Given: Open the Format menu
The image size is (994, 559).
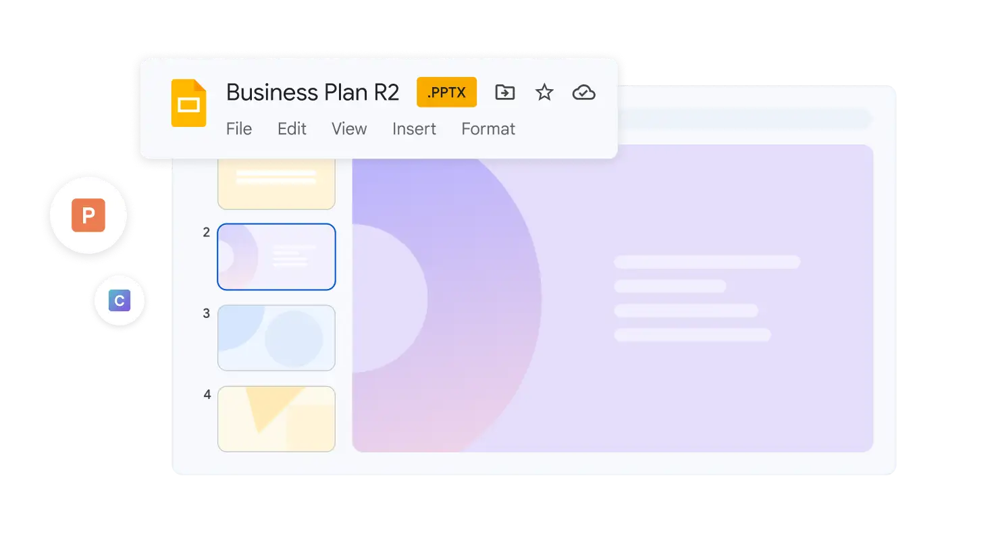Looking at the screenshot, I should 488,129.
